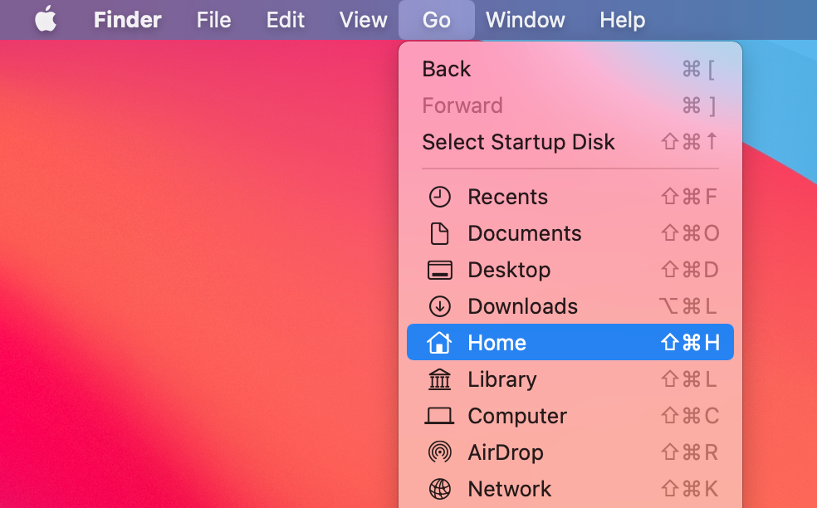
Task: Select AirDrop in Go menu
Action: click(x=570, y=452)
